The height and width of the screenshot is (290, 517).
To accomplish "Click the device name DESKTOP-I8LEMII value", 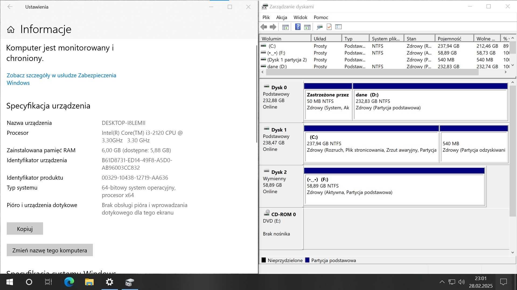I will click(124, 123).
